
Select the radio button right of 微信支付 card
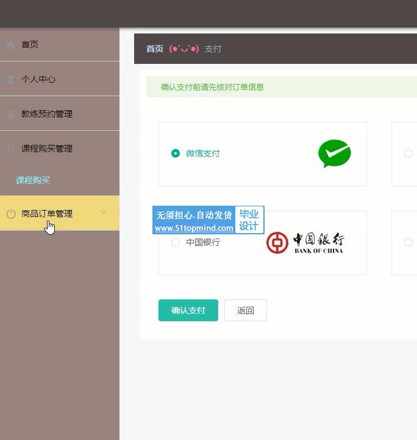(408, 153)
